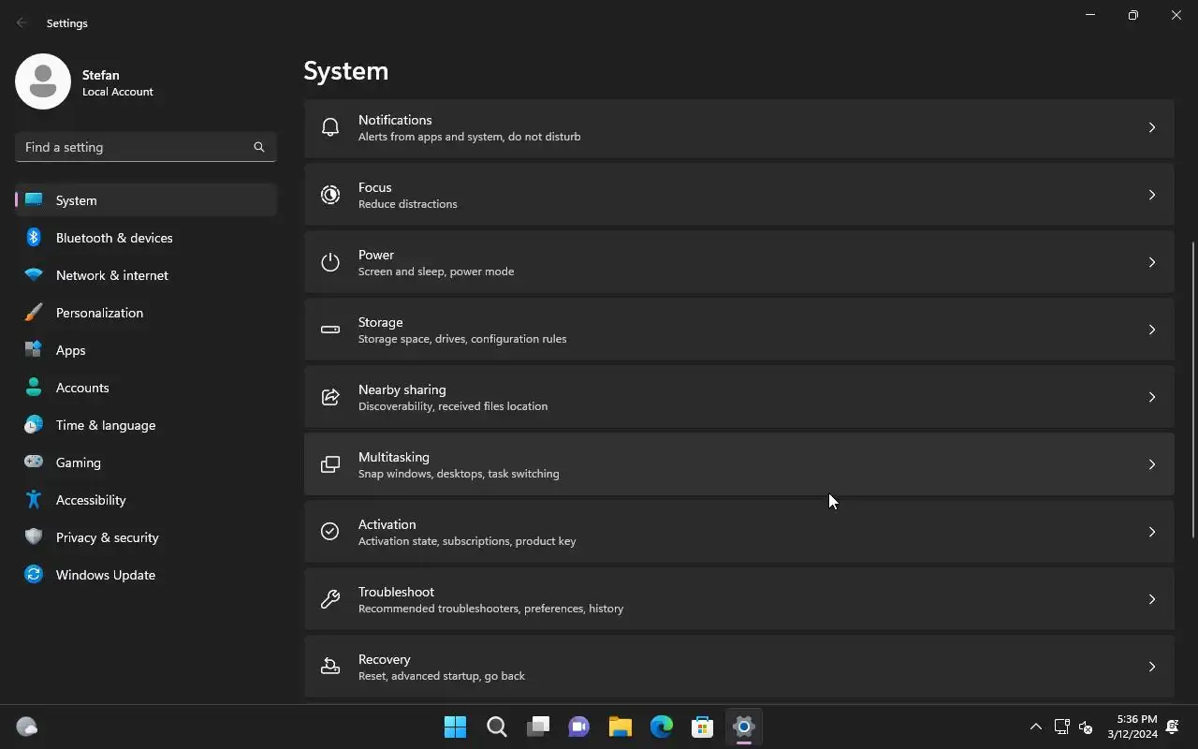
Task: Click the Notifications bell icon
Action: click(x=330, y=127)
